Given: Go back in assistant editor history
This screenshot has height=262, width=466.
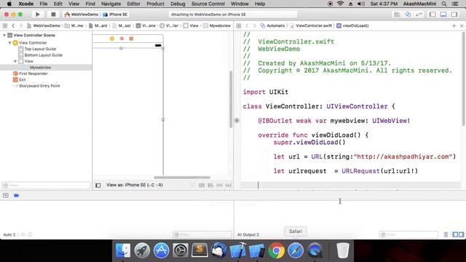Looking at the screenshot, I should (x=247, y=26).
